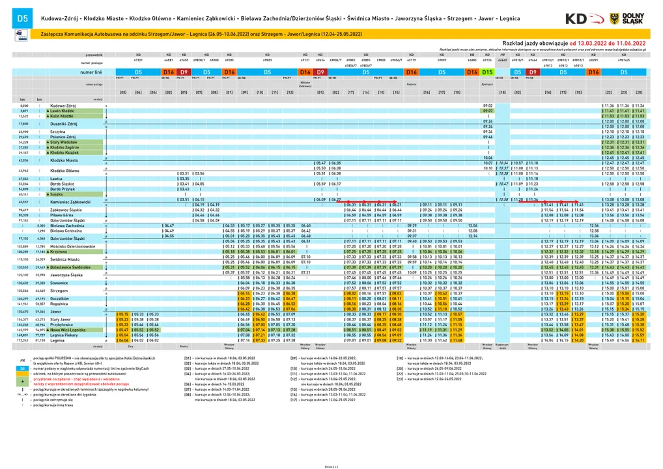Screen dimensions: 663x469
Task: Click train number 60119 in header
Action: [x=412, y=61]
